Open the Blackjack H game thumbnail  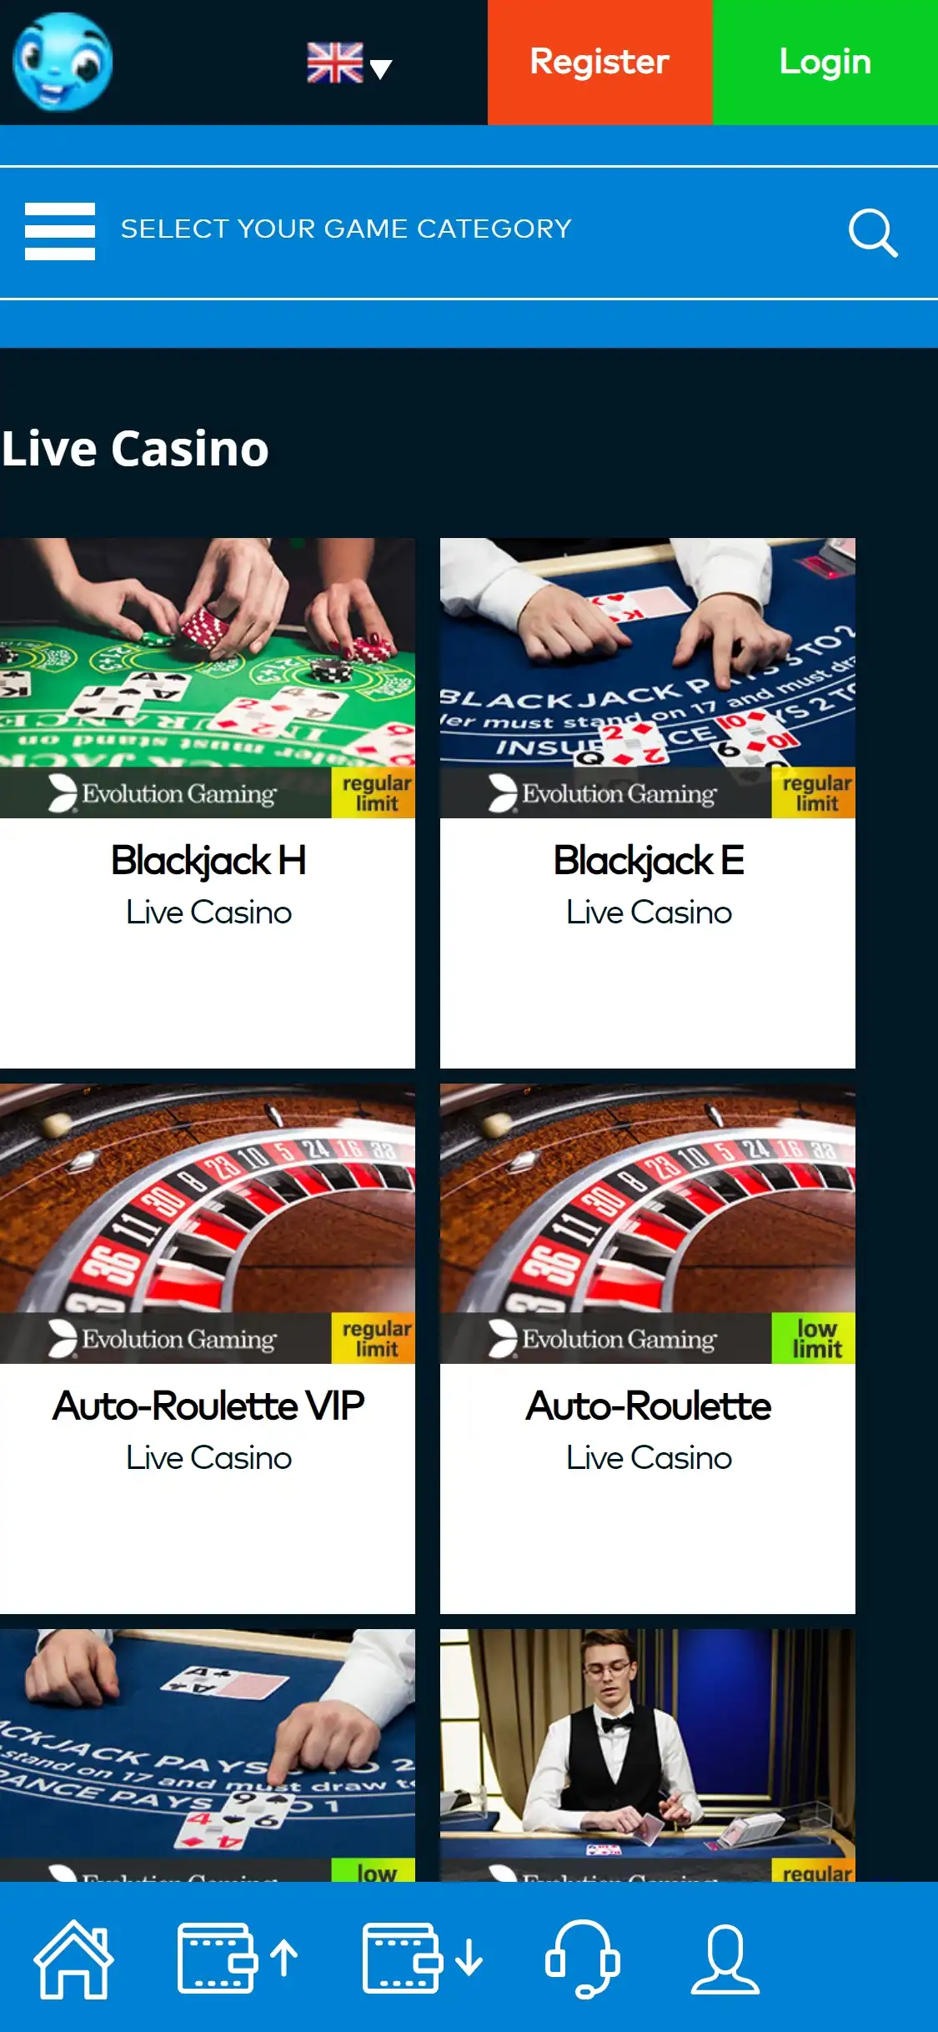tap(208, 677)
